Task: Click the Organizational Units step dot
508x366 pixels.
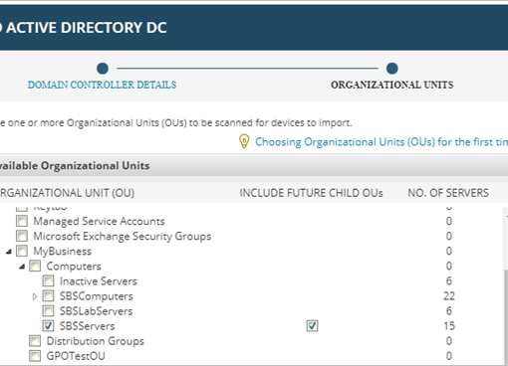Action: click(x=392, y=69)
